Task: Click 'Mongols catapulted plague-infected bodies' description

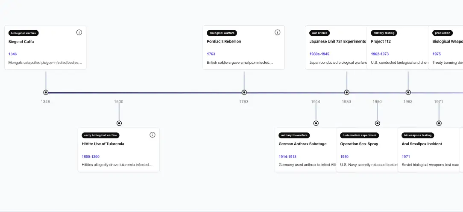Action: [45, 63]
